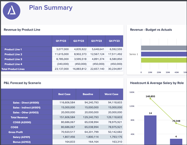The height and width of the screenshot is (145, 187).
Task: Select the Sales - Other (A1002) row
Action: [62, 113]
